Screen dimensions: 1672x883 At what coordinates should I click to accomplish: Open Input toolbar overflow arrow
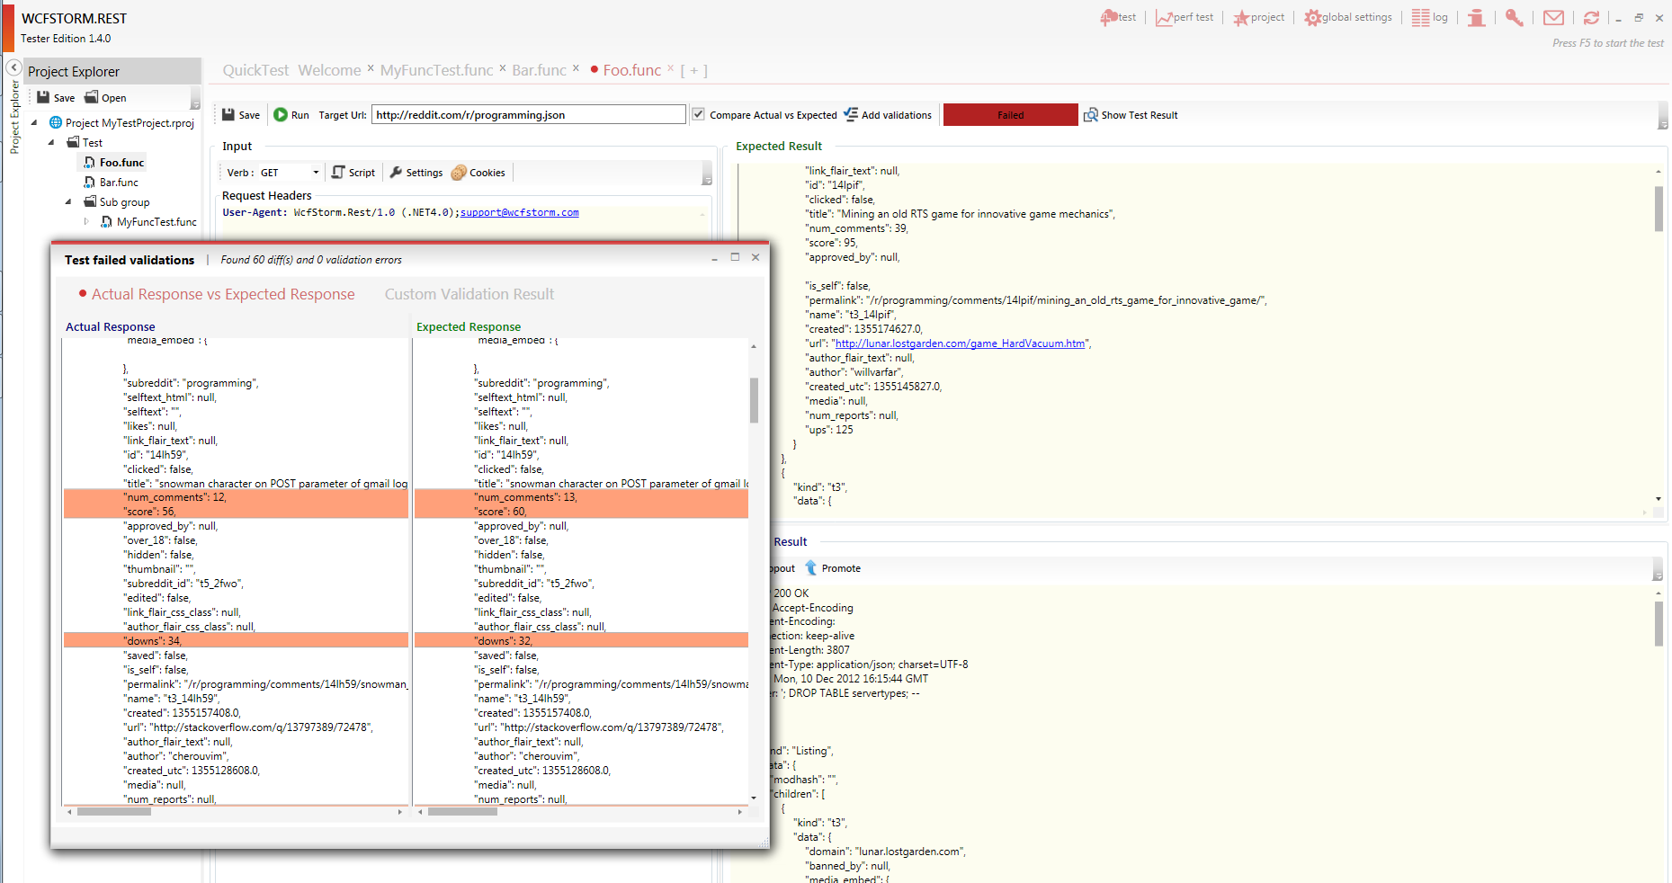(707, 173)
